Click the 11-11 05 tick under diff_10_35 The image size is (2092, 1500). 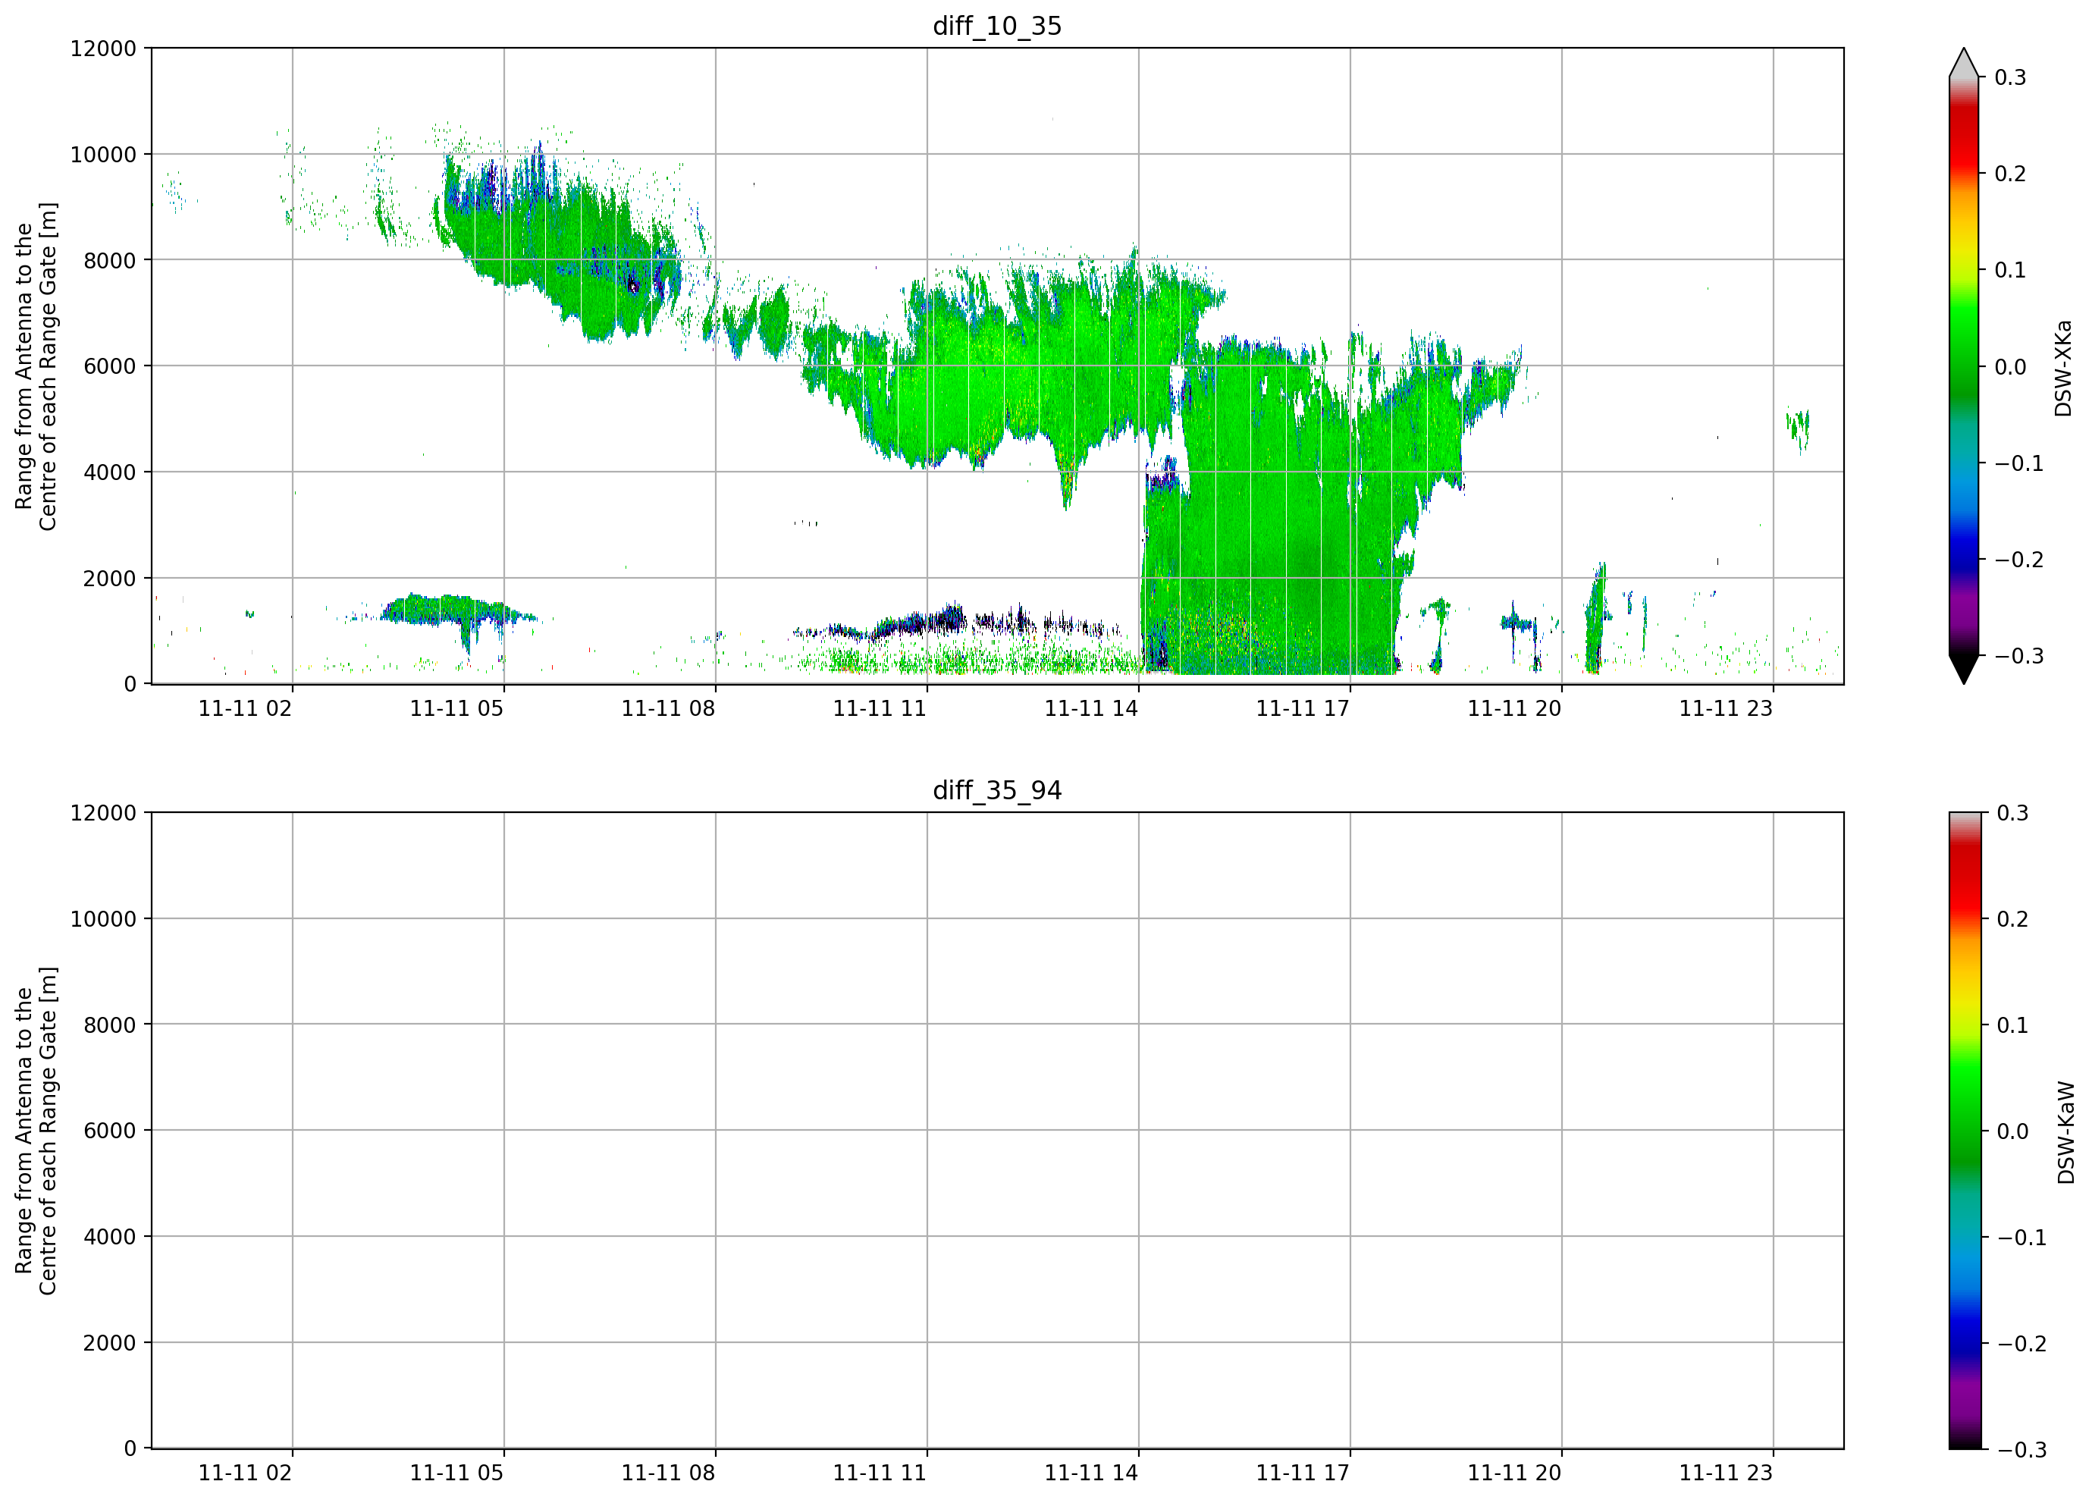pyautogui.click(x=456, y=708)
